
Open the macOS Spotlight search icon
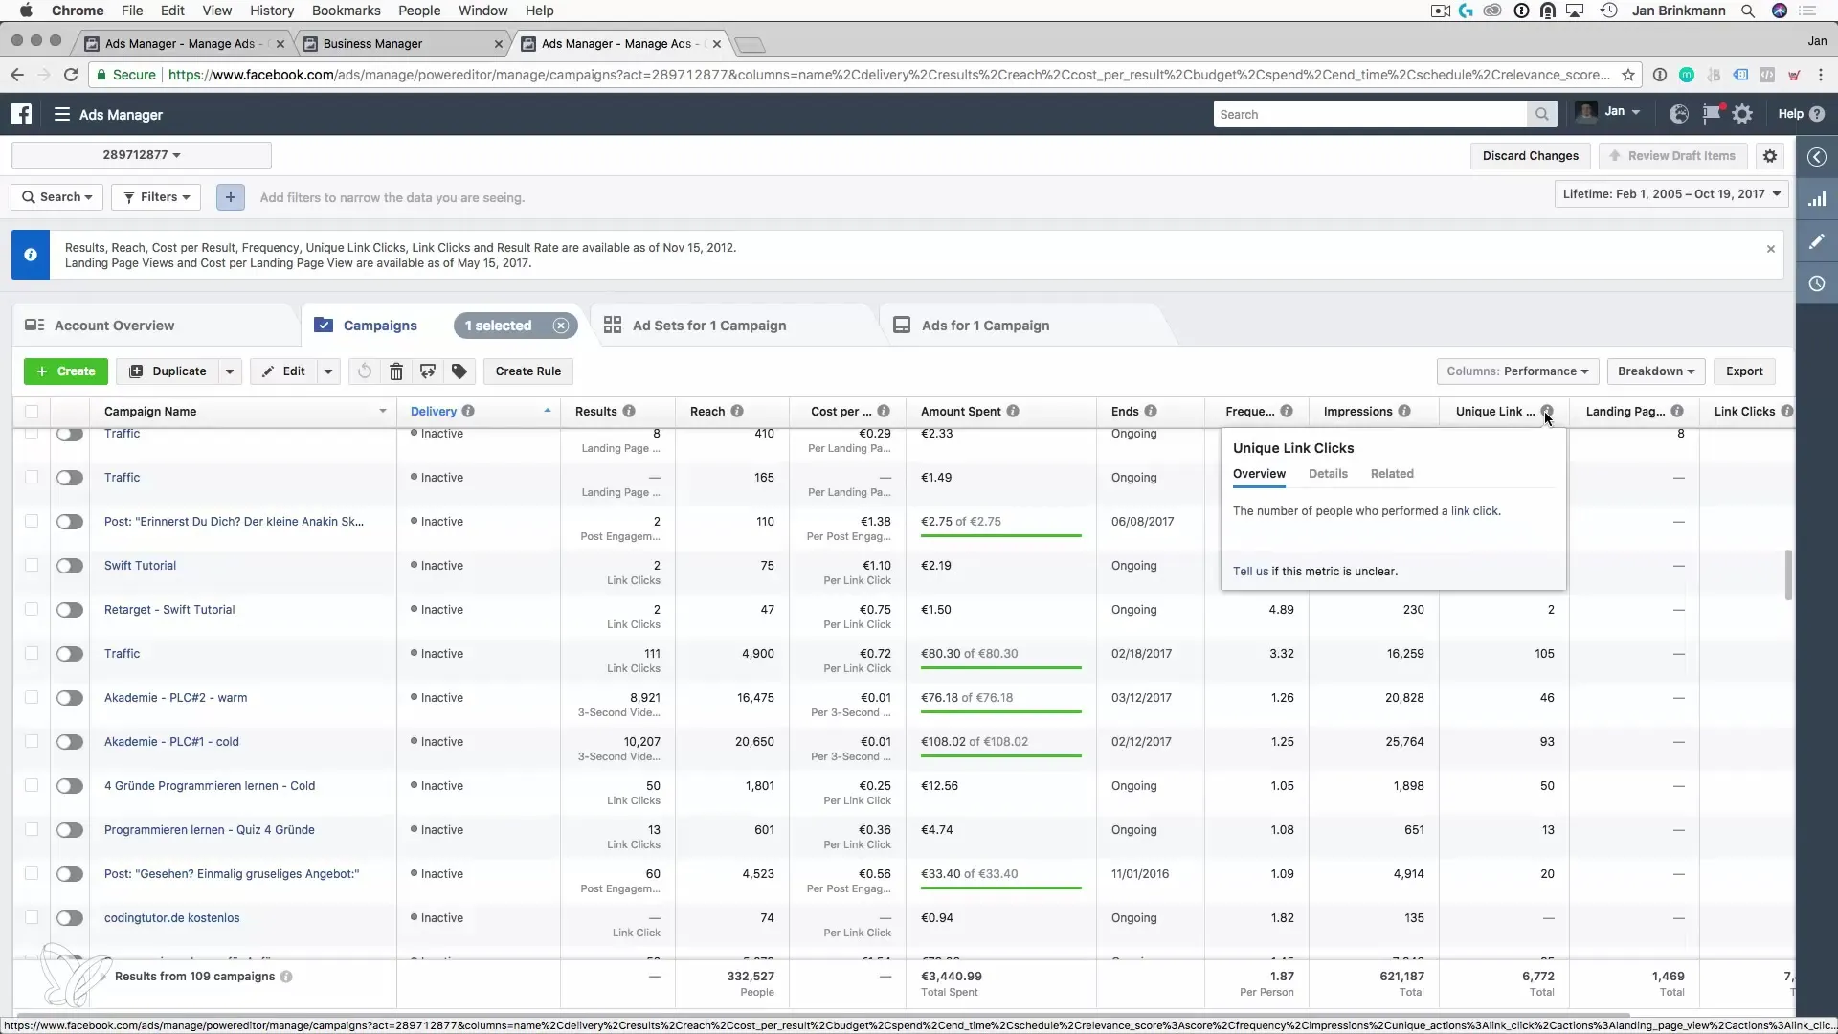(1747, 11)
